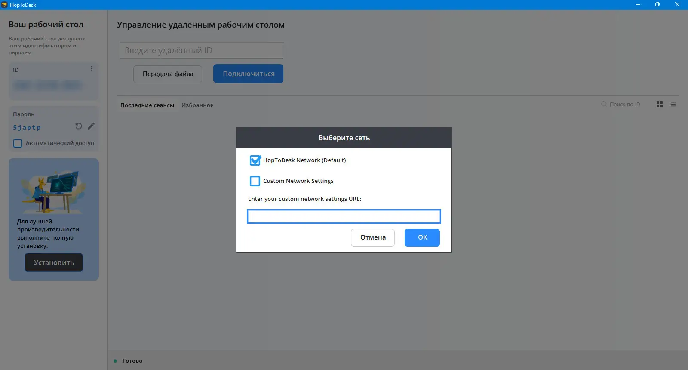Edit the password with the pencil icon
688x370 pixels.
tap(91, 126)
